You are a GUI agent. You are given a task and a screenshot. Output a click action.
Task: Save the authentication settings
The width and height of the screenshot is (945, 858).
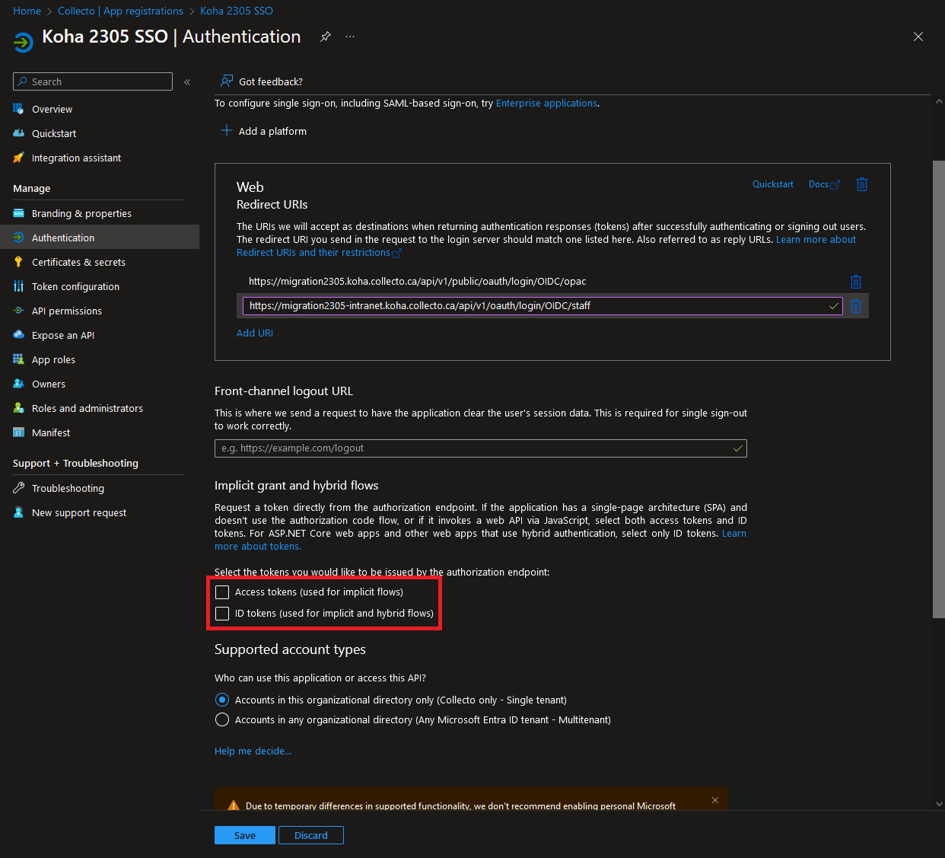click(x=245, y=835)
